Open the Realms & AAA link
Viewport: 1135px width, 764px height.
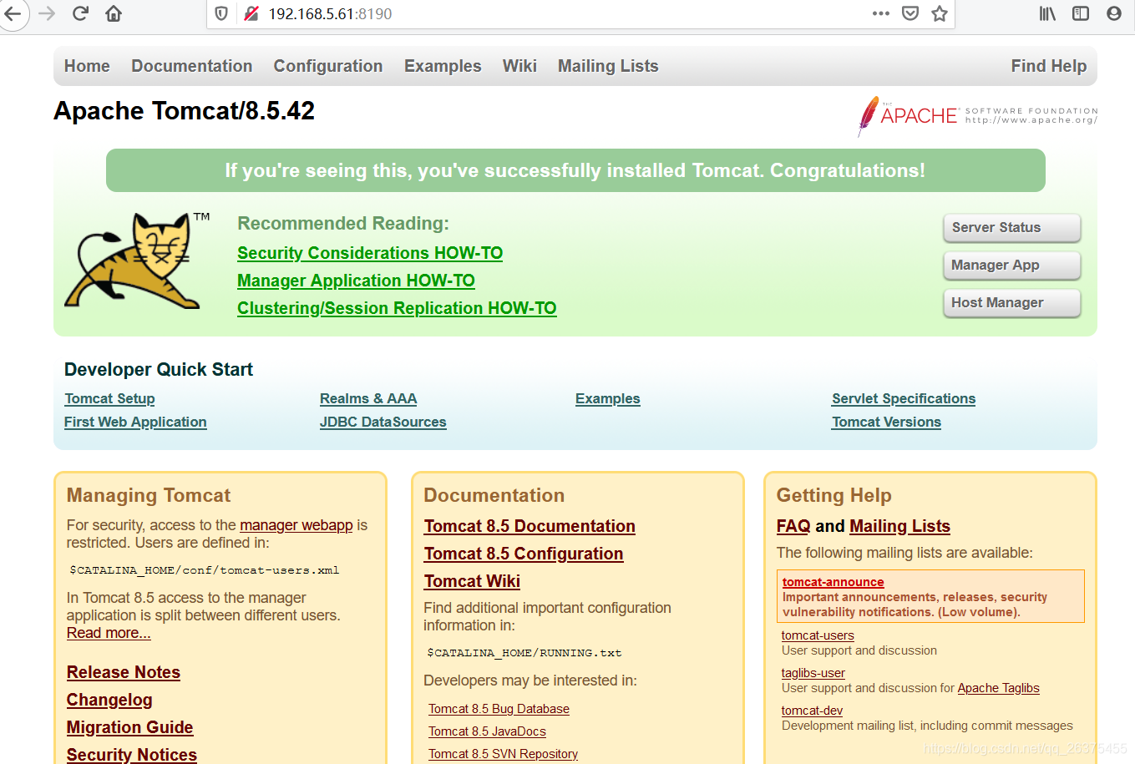368,399
